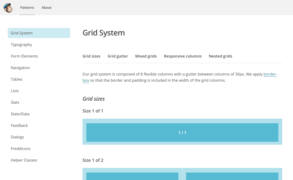The image size is (293, 180).
Task: Open Dialogs section in sidebar
Action: click(17, 137)
